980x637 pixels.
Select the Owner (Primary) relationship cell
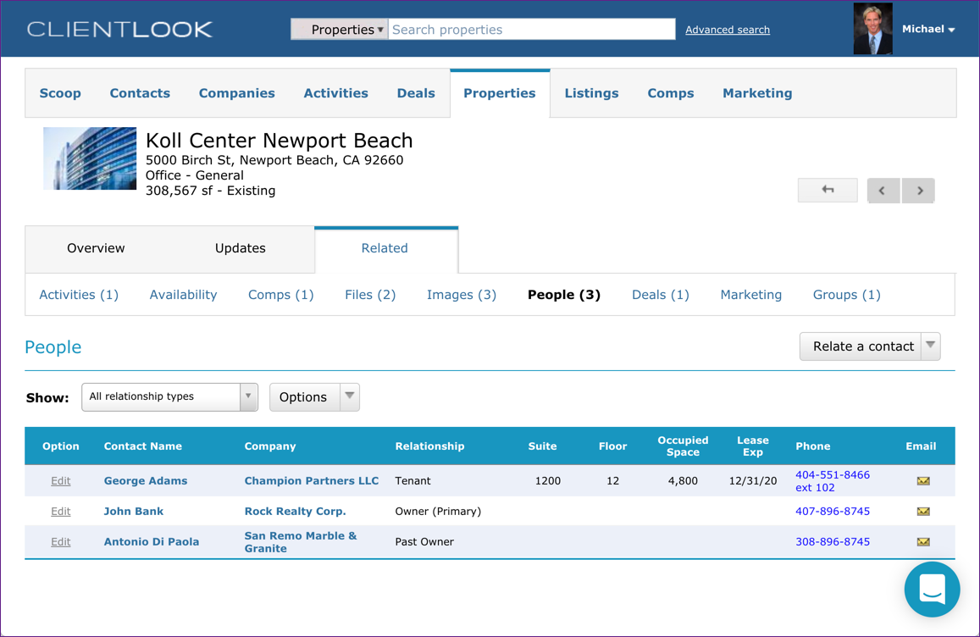(x=438, y=512)
